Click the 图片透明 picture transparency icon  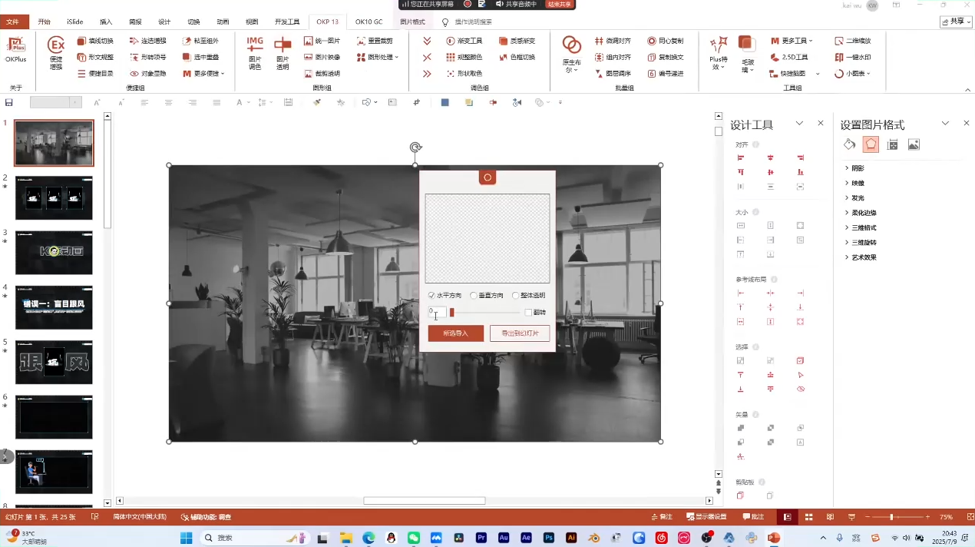click(283, 52)
